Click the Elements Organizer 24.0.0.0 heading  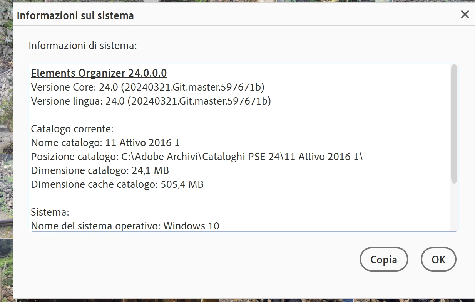tap(99, 73)
